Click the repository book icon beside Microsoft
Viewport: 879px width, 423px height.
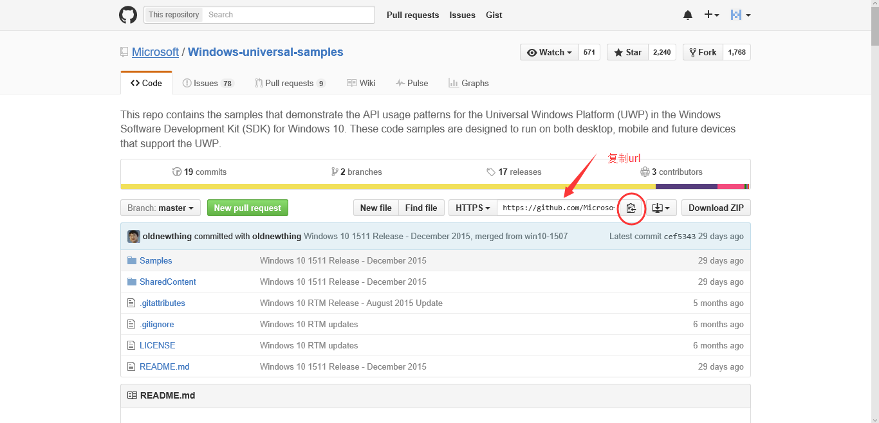point(124,52)
